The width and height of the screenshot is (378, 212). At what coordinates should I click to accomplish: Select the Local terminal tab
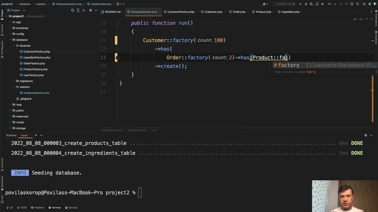[24, 135]
